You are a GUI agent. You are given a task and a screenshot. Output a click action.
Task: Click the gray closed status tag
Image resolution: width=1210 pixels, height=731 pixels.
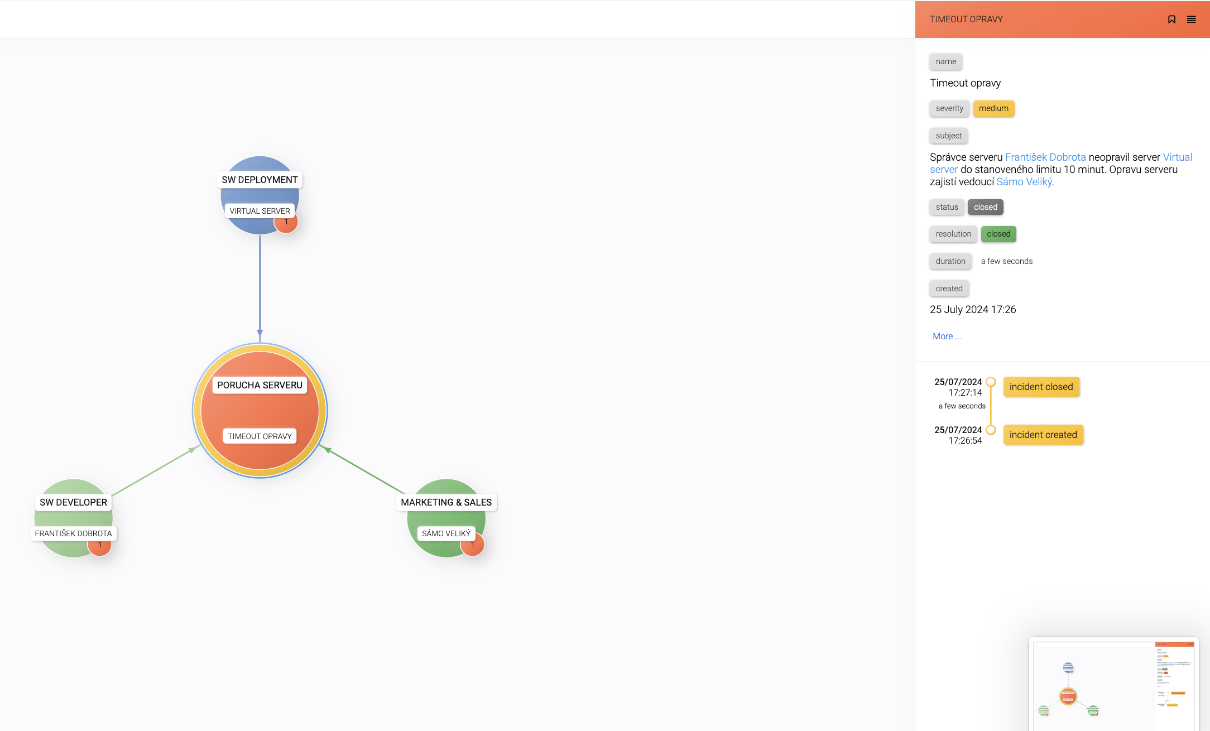[985, 207]
